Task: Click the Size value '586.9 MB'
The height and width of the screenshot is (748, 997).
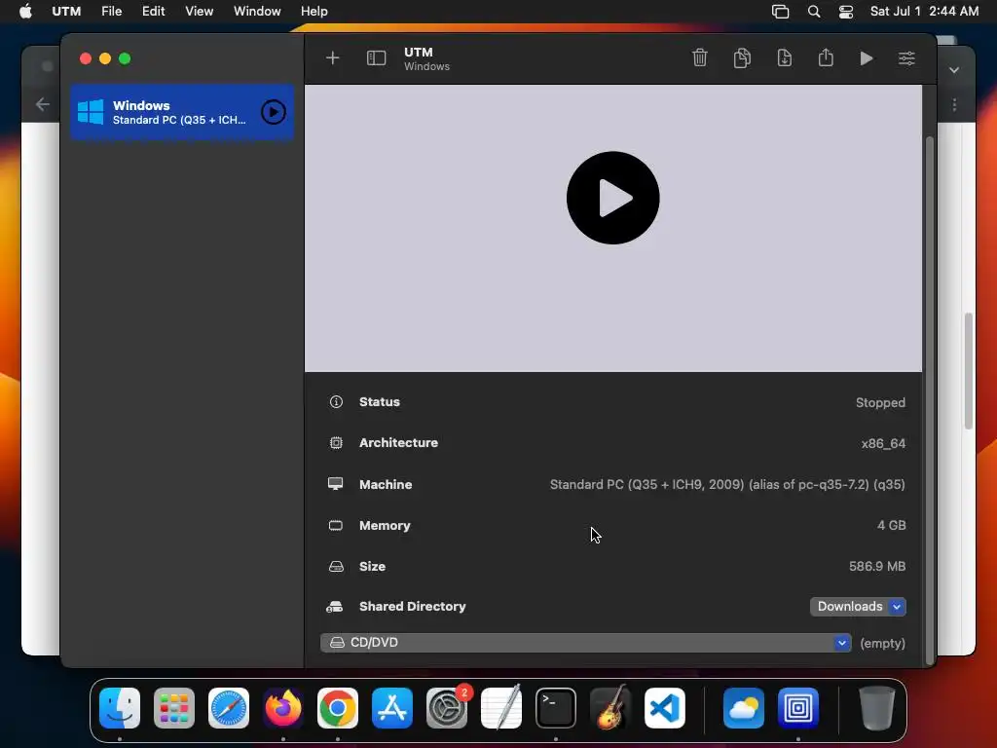Action: 877,566
